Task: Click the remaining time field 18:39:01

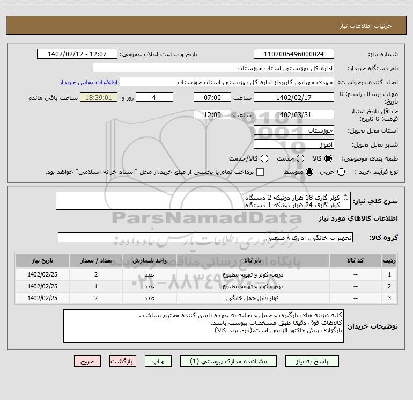Action: point(99,97)
